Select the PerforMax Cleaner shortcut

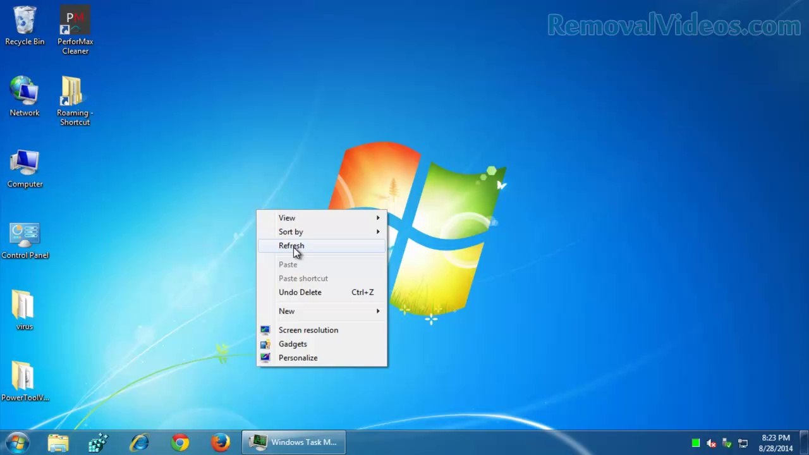[x=75, y=30]
